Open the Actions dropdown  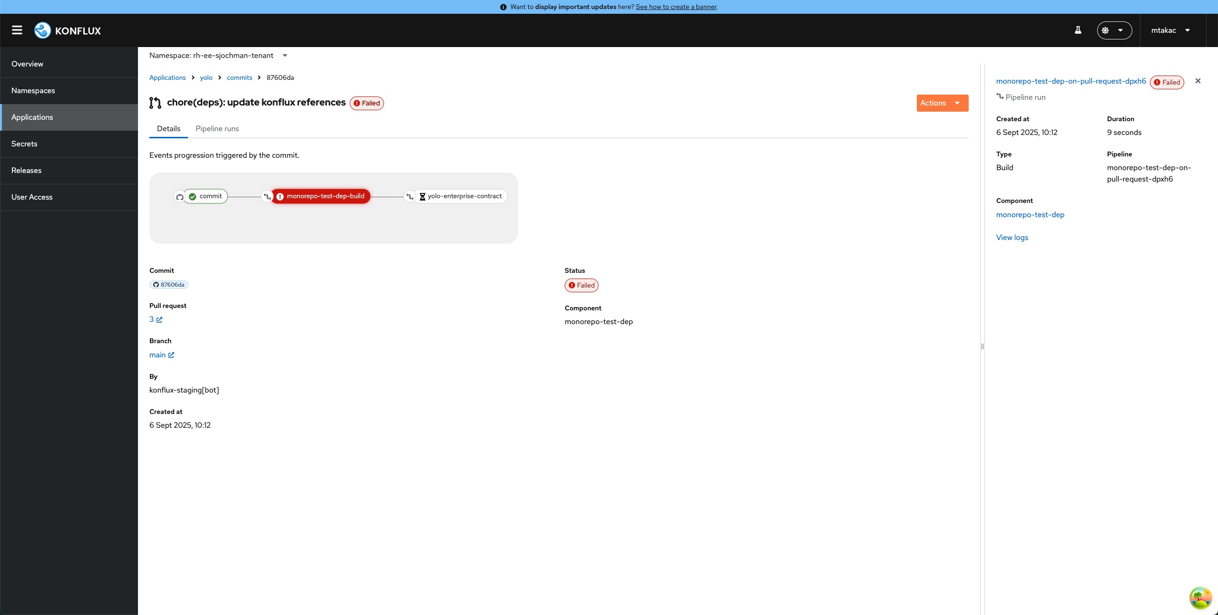[x=942, y=103]
